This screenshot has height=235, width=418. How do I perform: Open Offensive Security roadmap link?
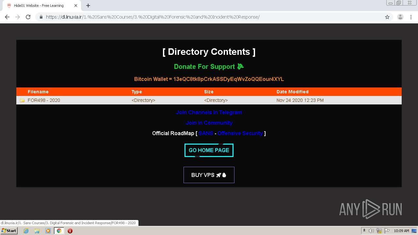[240, 133]
